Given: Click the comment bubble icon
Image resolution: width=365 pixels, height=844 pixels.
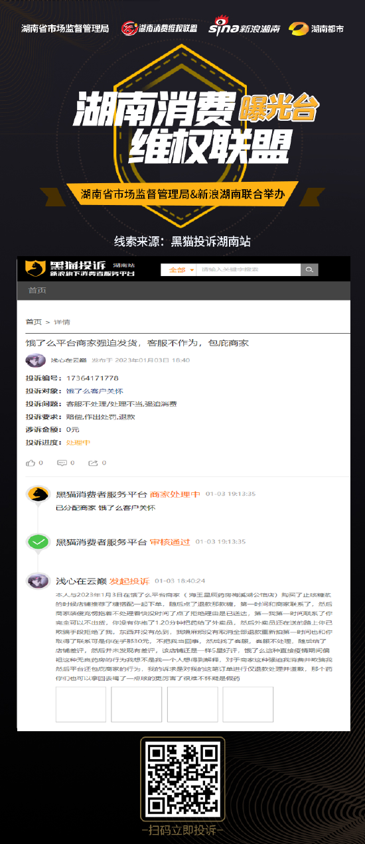Looking at the screenshot, I should click(x=62, y=462).
